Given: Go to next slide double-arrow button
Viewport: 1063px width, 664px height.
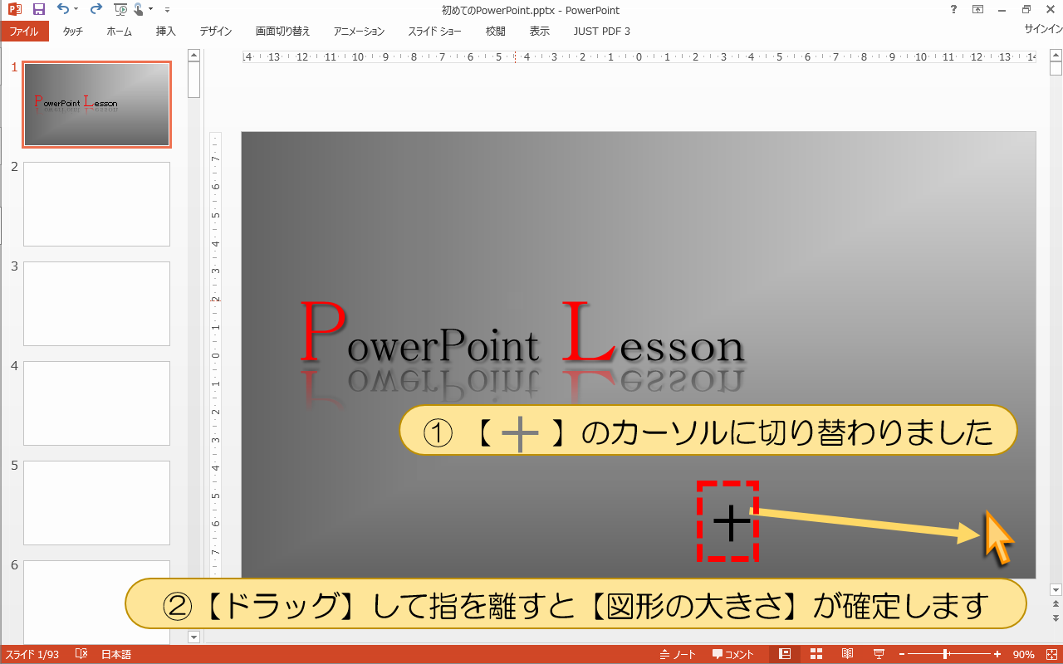Looking at the screenshot, I should click(x=1056, y=618).
